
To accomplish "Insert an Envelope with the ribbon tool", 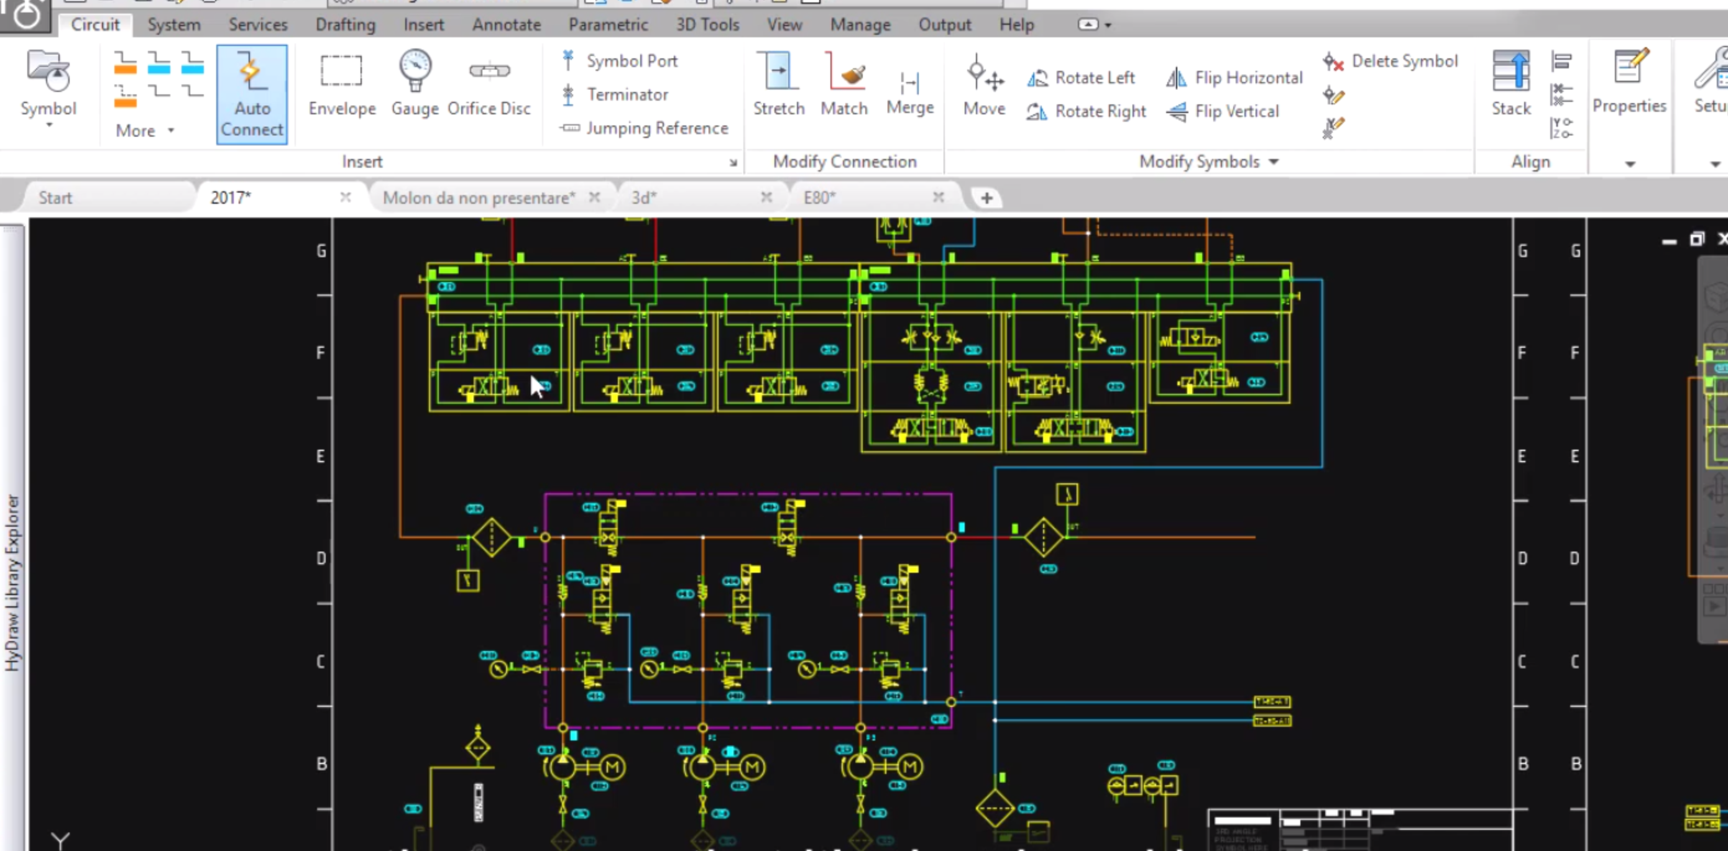I will click(x=341, y=84).
